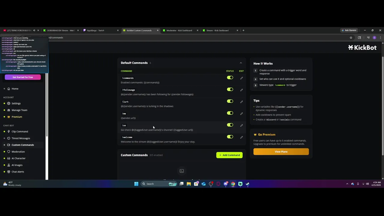The width and height of the screenshot is (384, 216).
Task: Open File Explorer from the taskbar
Action: [189, 184]
